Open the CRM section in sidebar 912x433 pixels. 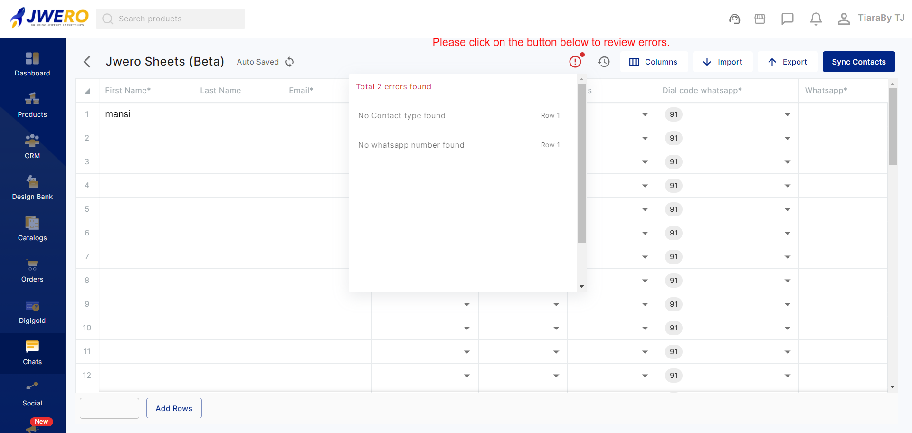pos(32,146)
